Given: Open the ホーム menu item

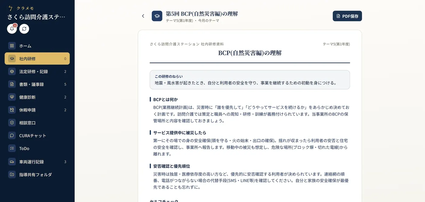Looking at the screenshot, I should click(37, 46).
